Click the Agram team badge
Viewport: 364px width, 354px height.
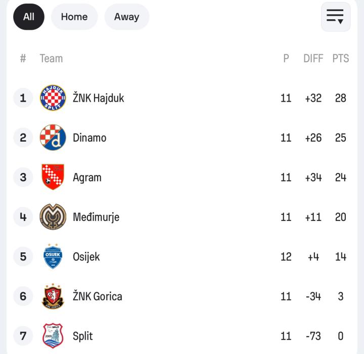tap(53, 177)
